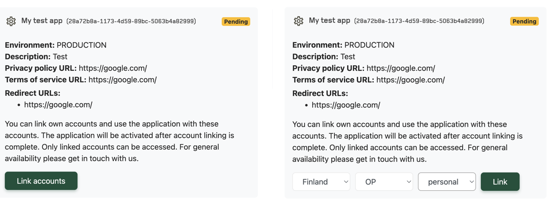Viewport: 549px width, 203px height.
Task: Click the left card's My test app title
Action: point(42,21)
